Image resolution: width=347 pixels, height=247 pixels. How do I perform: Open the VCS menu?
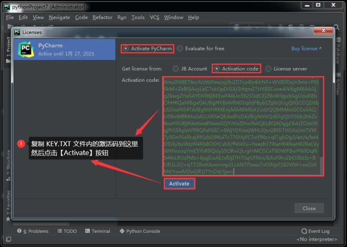(x=154, y=17)
